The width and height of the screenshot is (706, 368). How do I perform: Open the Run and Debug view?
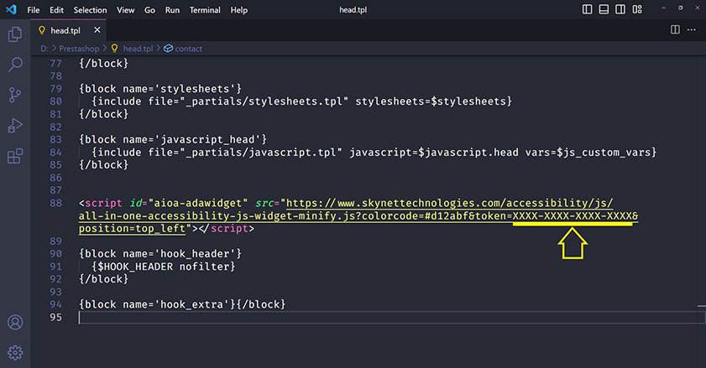15,126
